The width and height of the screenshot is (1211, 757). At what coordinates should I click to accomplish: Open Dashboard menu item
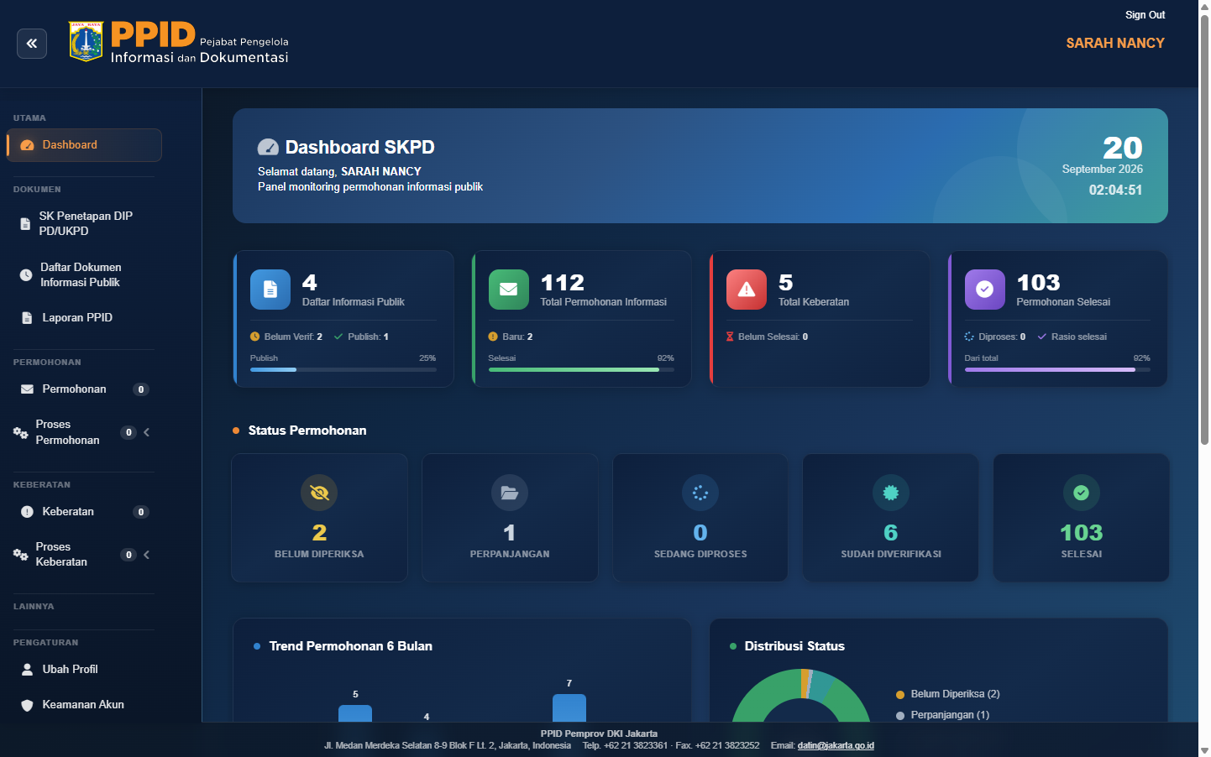[84, 145]
